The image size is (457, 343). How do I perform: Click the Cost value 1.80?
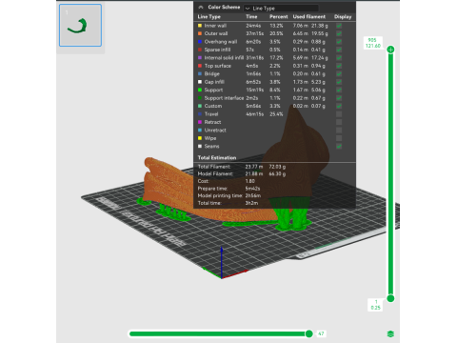pos(250,181)
